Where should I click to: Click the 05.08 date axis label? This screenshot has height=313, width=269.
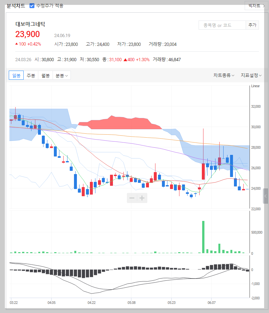[x=131, y=303]
